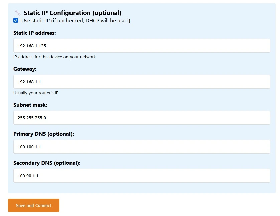Click the 'Secondary DNS (optional):' label
This screenshot has height=216, width=280.
(47, 163)
